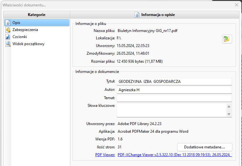Viewport: 242px width, 166px height.
Task: Click the Informacja o opisie panel title
Action: 158,15
